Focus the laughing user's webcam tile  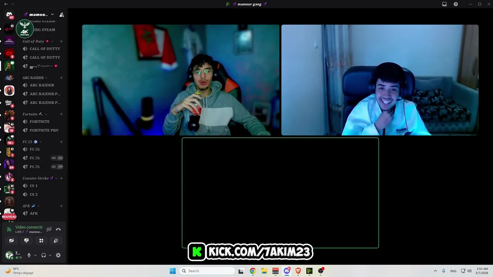coord(380,80)
